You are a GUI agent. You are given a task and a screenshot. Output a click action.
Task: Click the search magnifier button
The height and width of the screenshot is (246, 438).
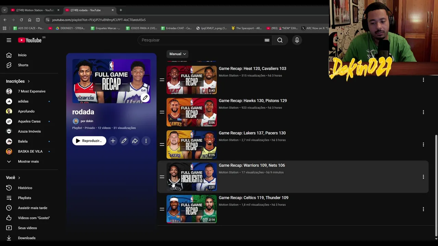(x=280, y=40)
